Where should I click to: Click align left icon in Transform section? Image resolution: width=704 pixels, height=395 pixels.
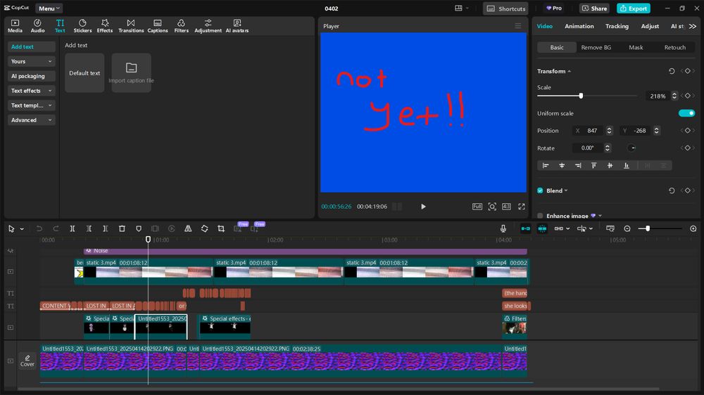(546, 165)
